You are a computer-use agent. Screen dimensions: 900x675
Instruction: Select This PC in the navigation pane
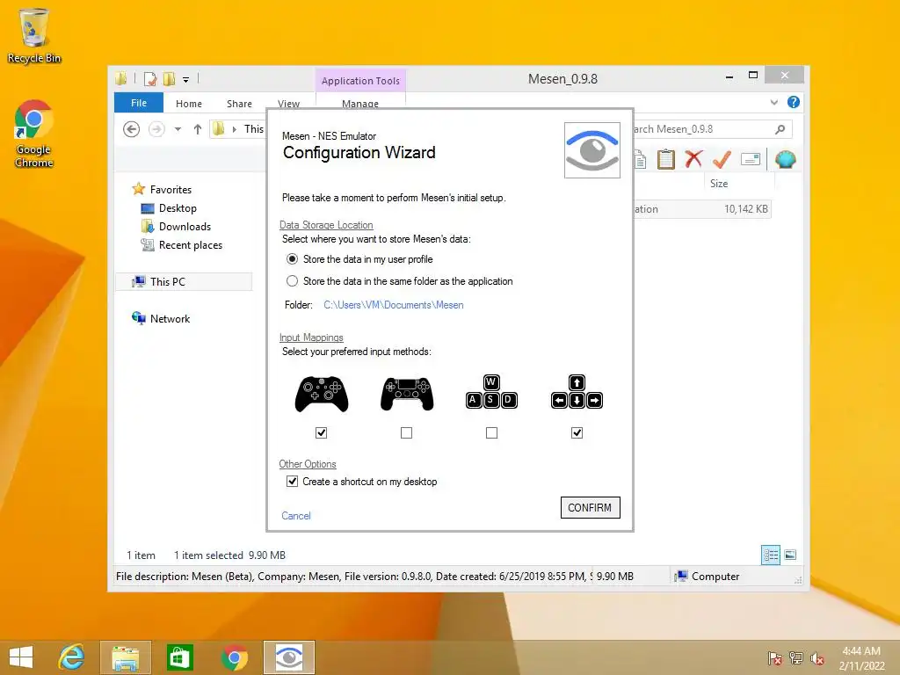coord(184,282)
